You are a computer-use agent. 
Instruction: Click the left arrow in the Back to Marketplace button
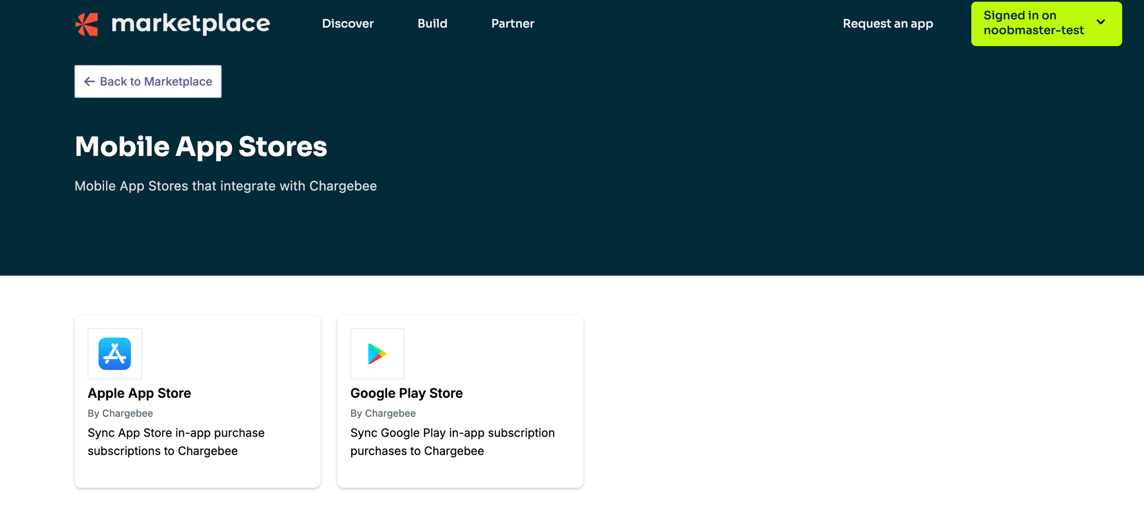(x=89, y=81)
